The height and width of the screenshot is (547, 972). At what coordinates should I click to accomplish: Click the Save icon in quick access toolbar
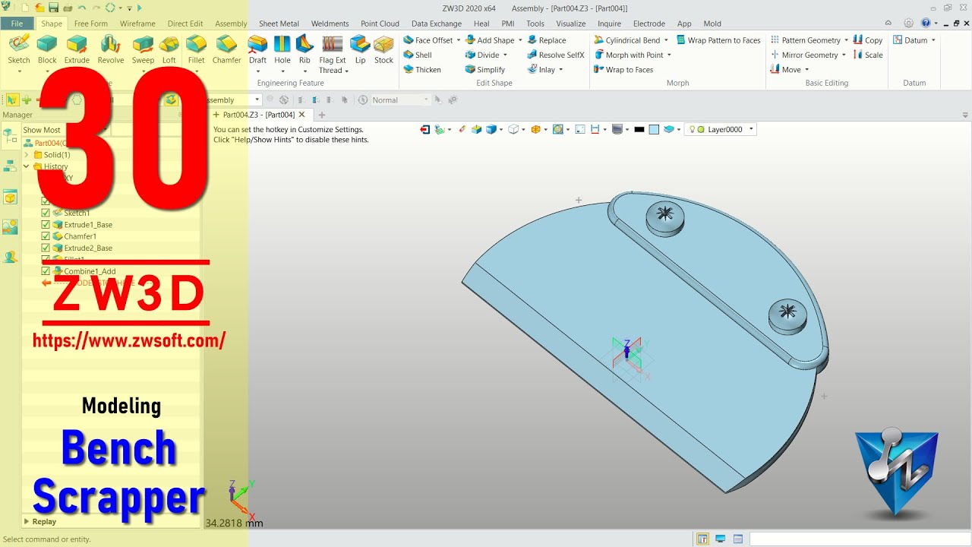(53, 8)
